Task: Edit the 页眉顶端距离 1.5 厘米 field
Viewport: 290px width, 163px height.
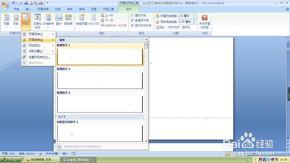Action: tap(186, 16)
